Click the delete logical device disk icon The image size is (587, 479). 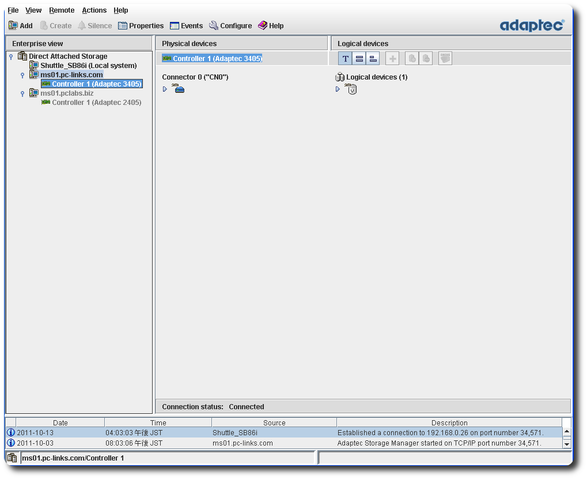click(426, 58)
